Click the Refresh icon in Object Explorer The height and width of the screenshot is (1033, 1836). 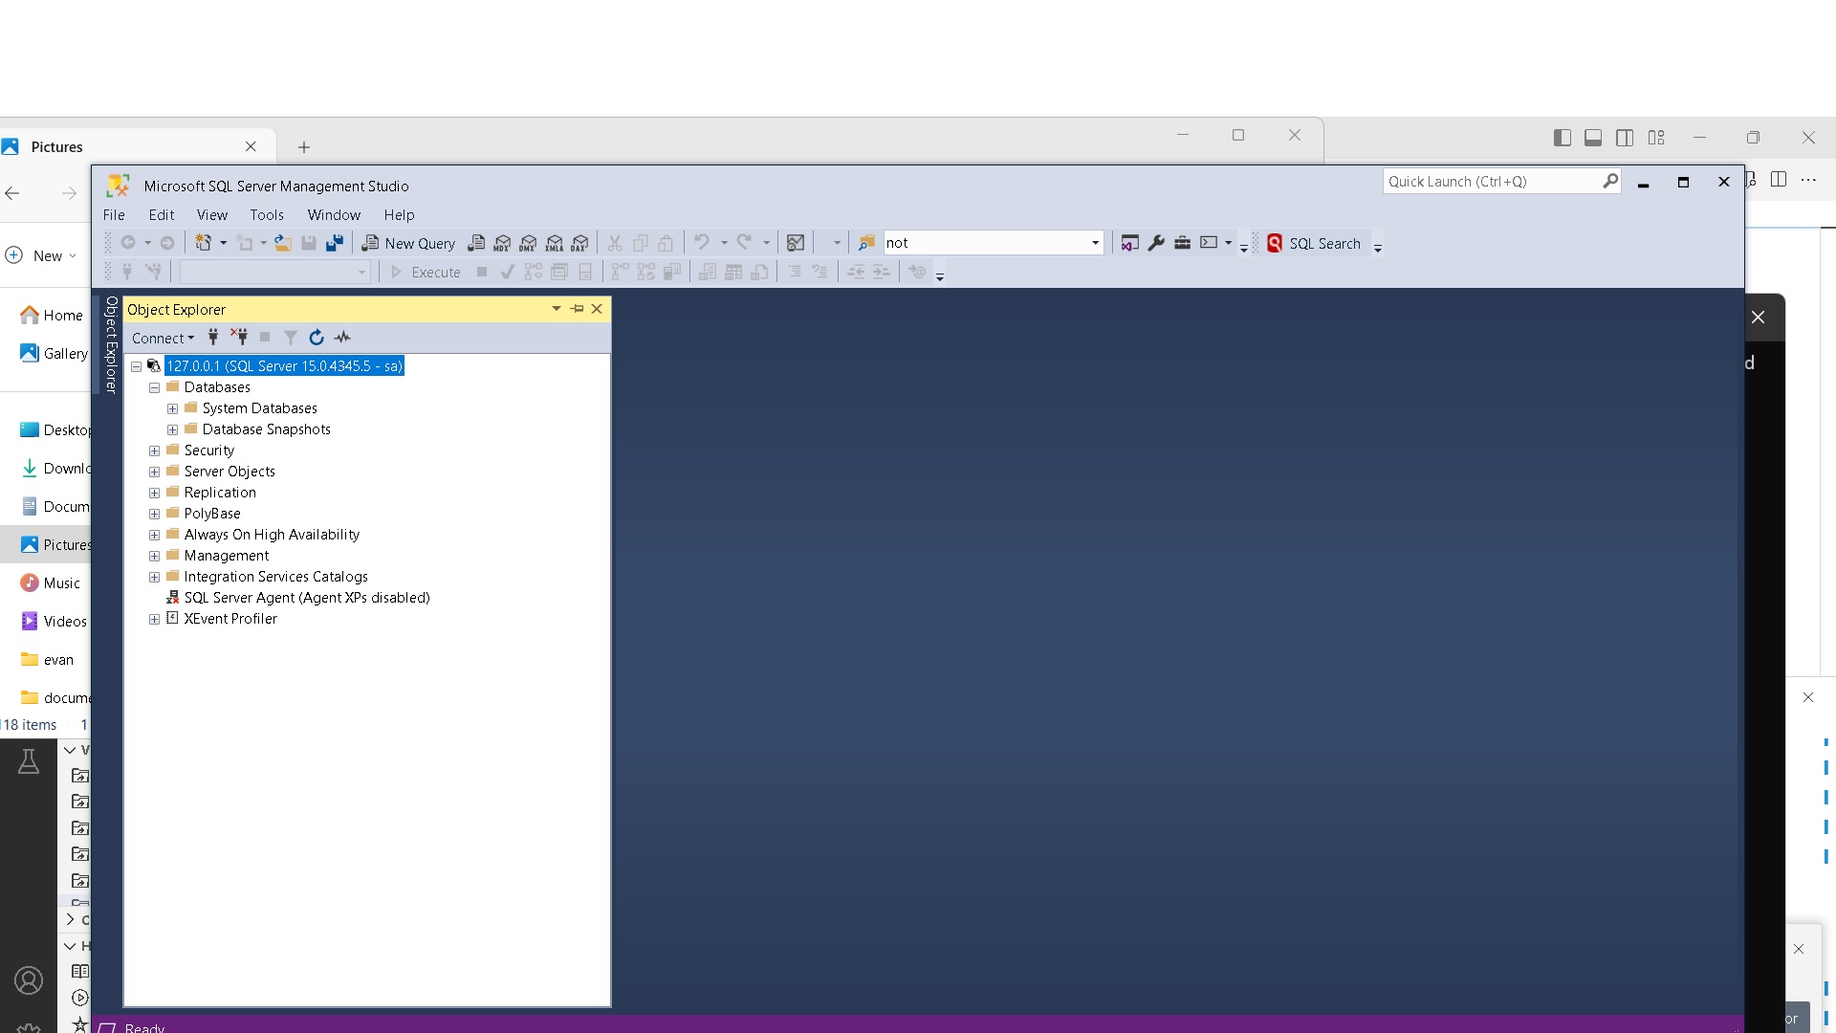click(317, 337)
